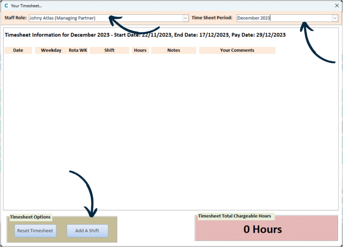Click the Add A Shift button
Viewport: 343px width, 247px height.
point(87,231)
